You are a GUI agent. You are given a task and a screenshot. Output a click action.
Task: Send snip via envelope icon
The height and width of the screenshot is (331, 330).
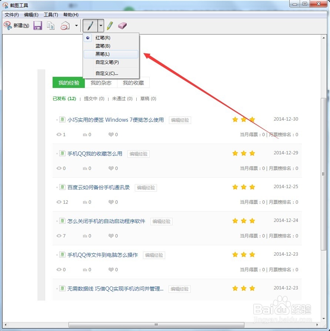[x=65, y=26]
